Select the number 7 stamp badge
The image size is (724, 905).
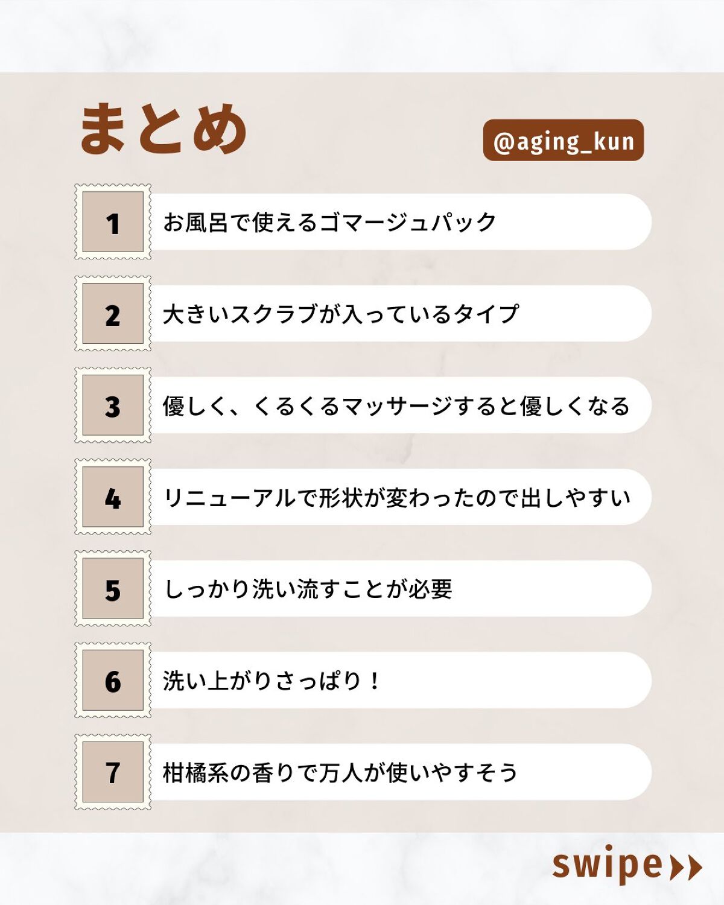coord(113,772)
